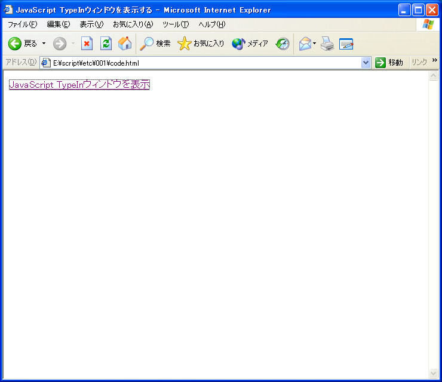Expand the address bar dropdown list

coord(366,63)
